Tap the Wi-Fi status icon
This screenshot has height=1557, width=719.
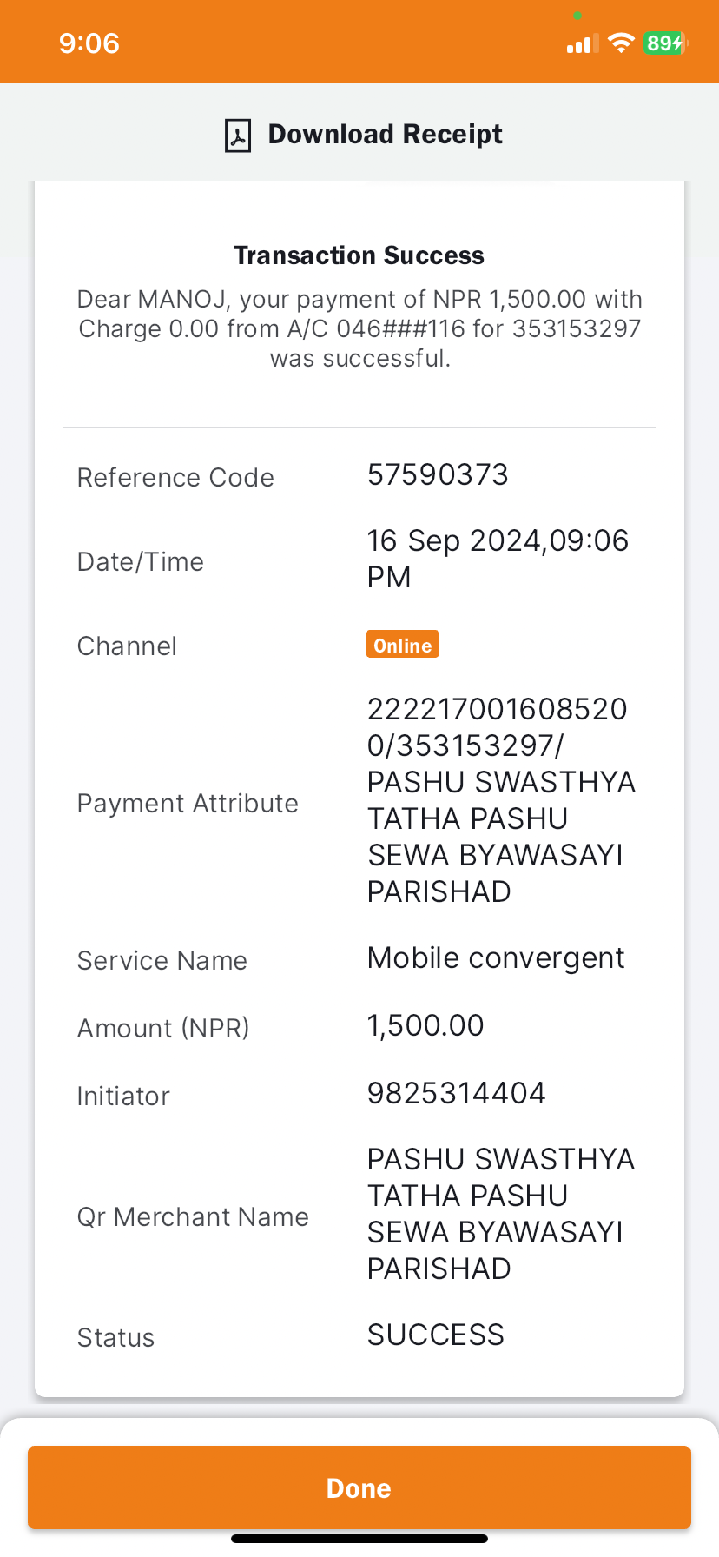click(621, 43)
